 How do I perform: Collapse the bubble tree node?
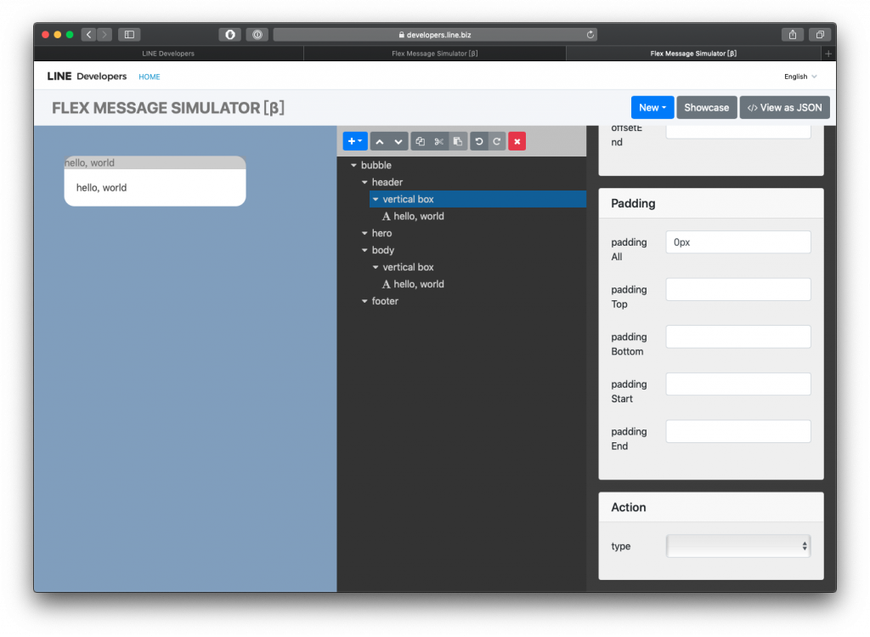353,166
